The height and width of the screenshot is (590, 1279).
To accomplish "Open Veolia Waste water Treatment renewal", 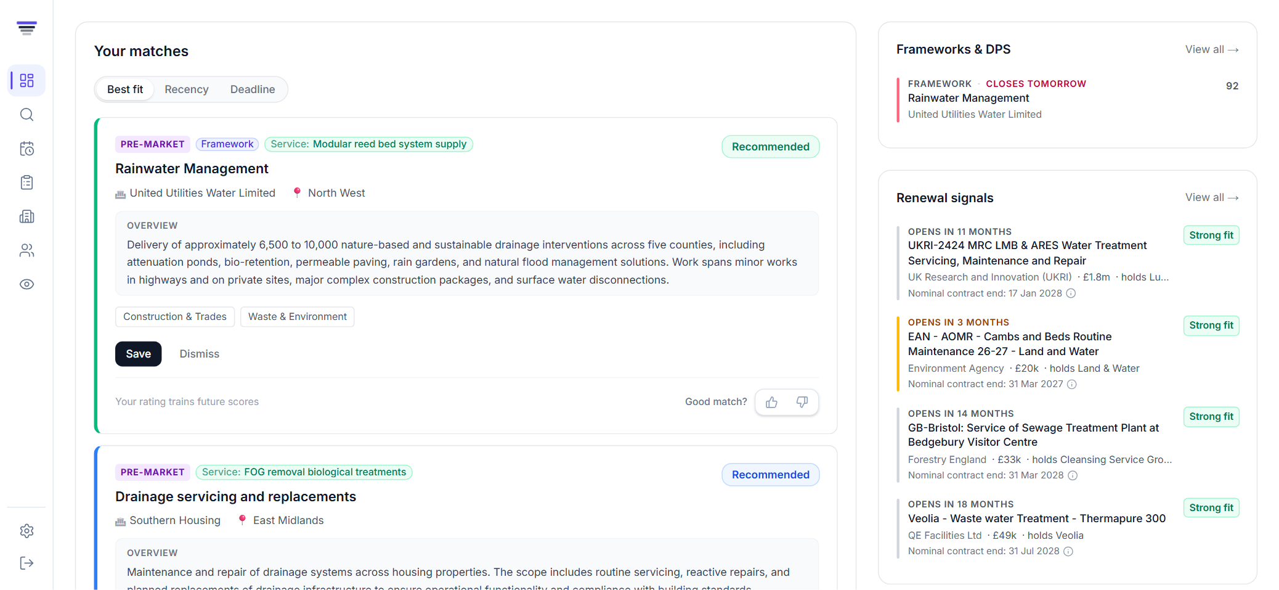I will coord(1037,518).
